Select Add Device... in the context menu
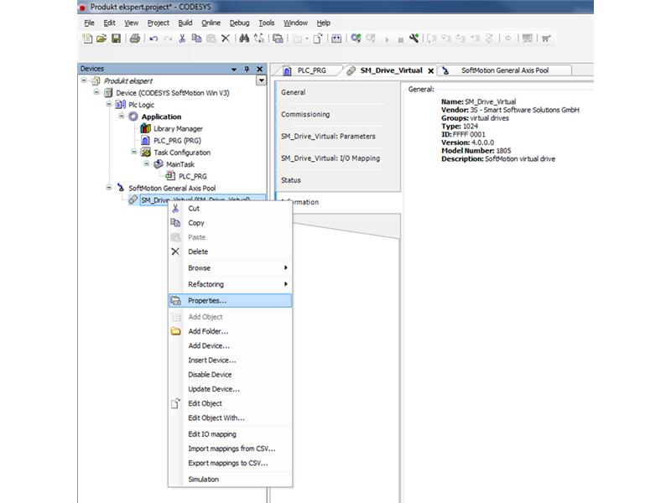The height and width of the screenshot is (503, 671). 230,345
